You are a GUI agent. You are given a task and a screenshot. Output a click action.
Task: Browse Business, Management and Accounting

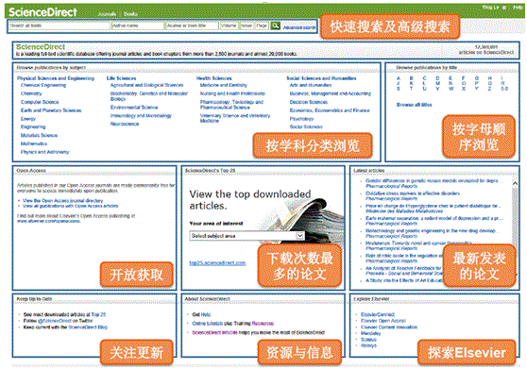[331, 93]
